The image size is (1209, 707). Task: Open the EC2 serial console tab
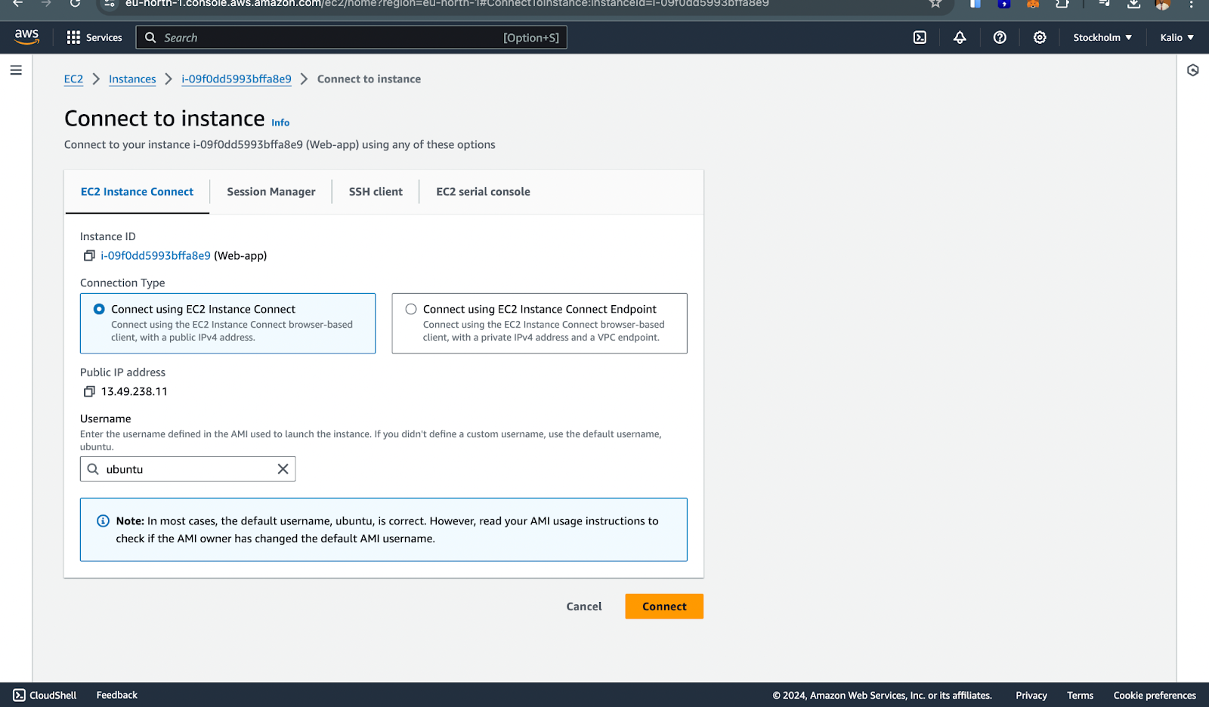(483, 192)
